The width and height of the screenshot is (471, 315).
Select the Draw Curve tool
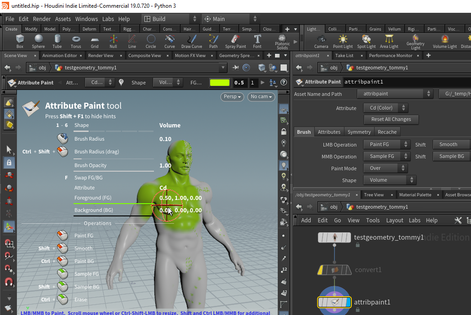(192, 42)
